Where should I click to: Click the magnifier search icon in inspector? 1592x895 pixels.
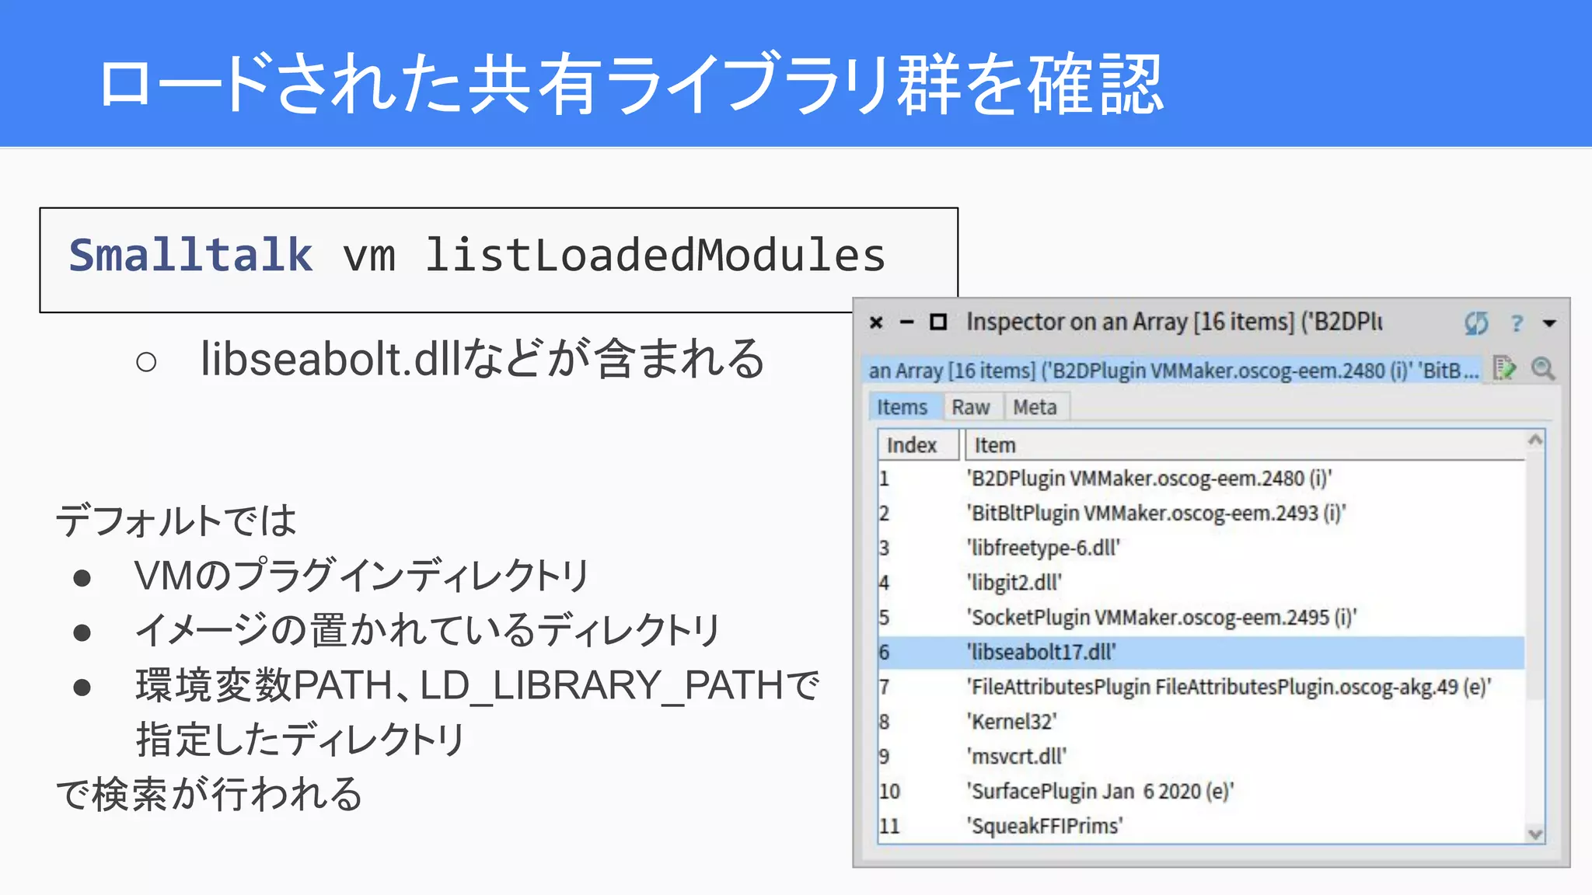coord(1542,368)
